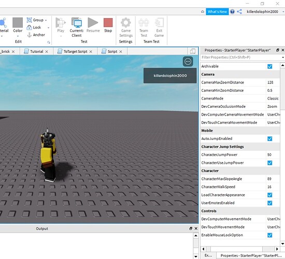The width and height of the screenshot is (285, 259).
Task: Open the Lock dropdown arrow
Action: [x=48, y=27]
